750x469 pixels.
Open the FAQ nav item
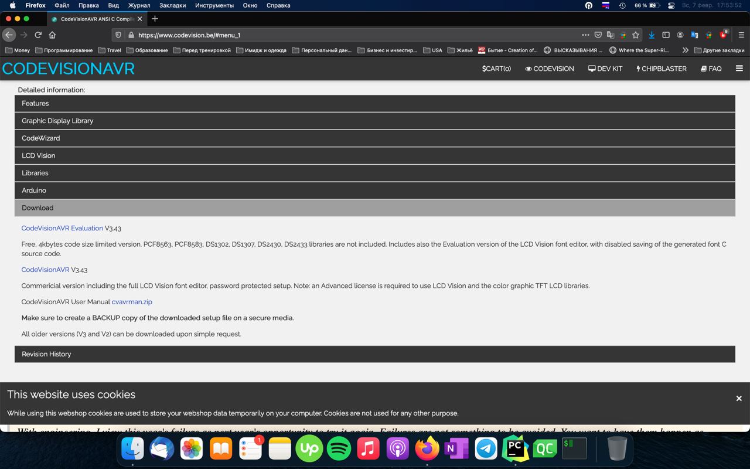pyautogui.click(x=711, y=69)
